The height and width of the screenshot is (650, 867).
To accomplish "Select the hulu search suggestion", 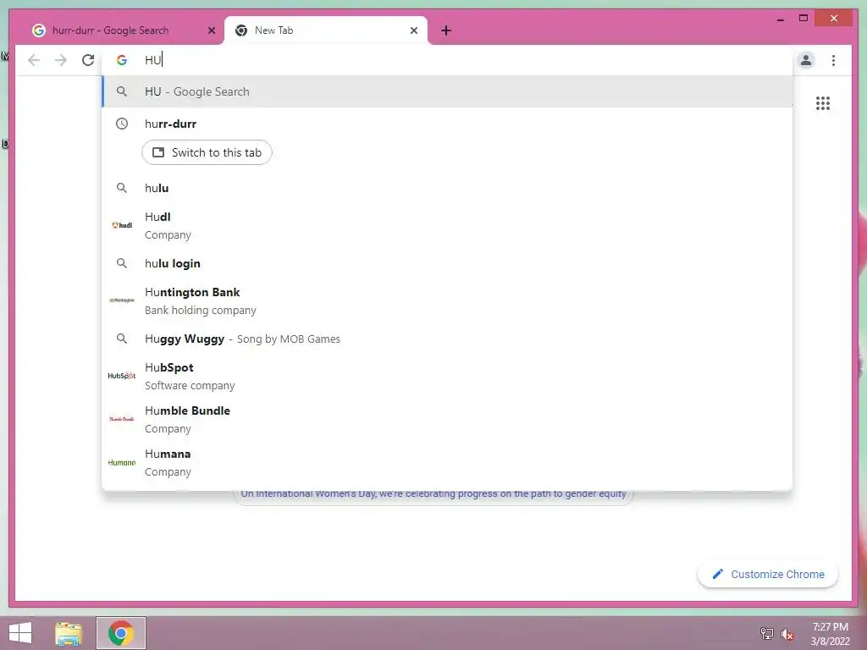I will click(x=447, y=188).
